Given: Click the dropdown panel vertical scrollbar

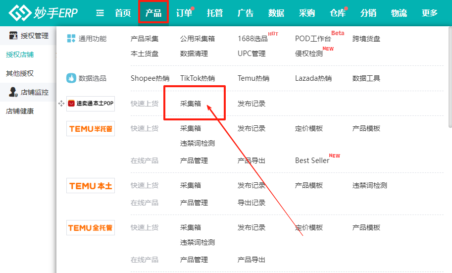Looking at the screenshot, I should [x=451, y=77].
